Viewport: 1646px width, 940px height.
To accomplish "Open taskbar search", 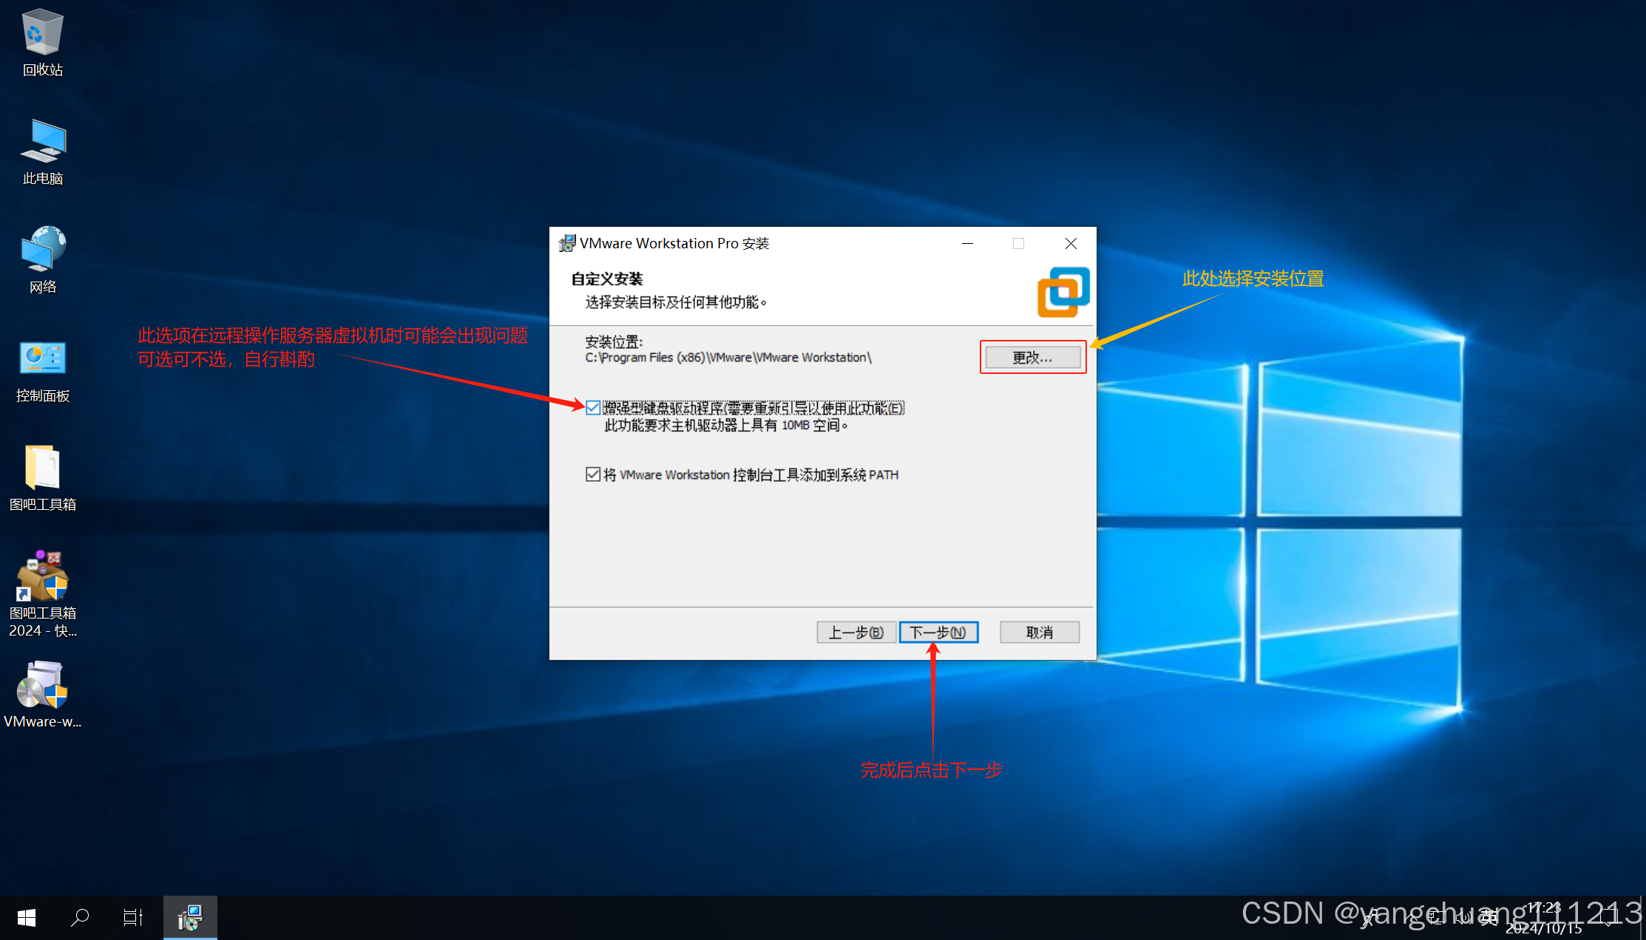I will [80, 918].
